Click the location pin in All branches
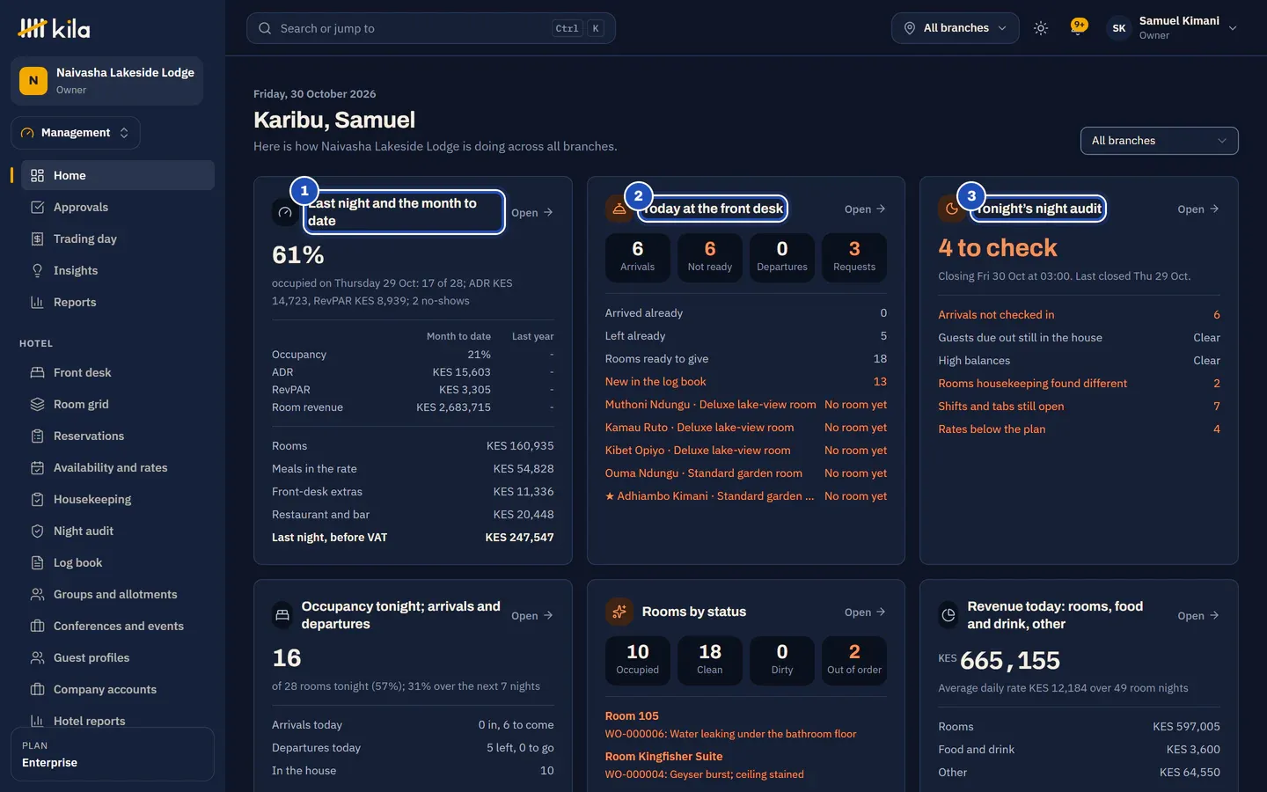The image size is (1267, 792). 910,28
